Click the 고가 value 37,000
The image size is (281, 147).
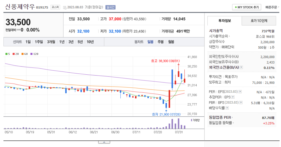tap(115, 19)
